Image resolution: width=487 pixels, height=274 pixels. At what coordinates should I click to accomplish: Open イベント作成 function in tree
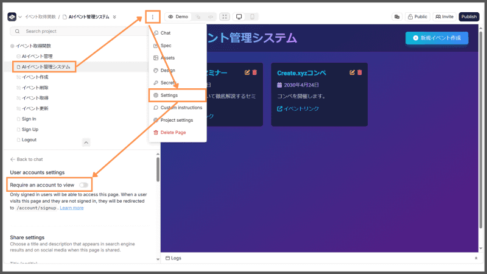tap(35, 77)
